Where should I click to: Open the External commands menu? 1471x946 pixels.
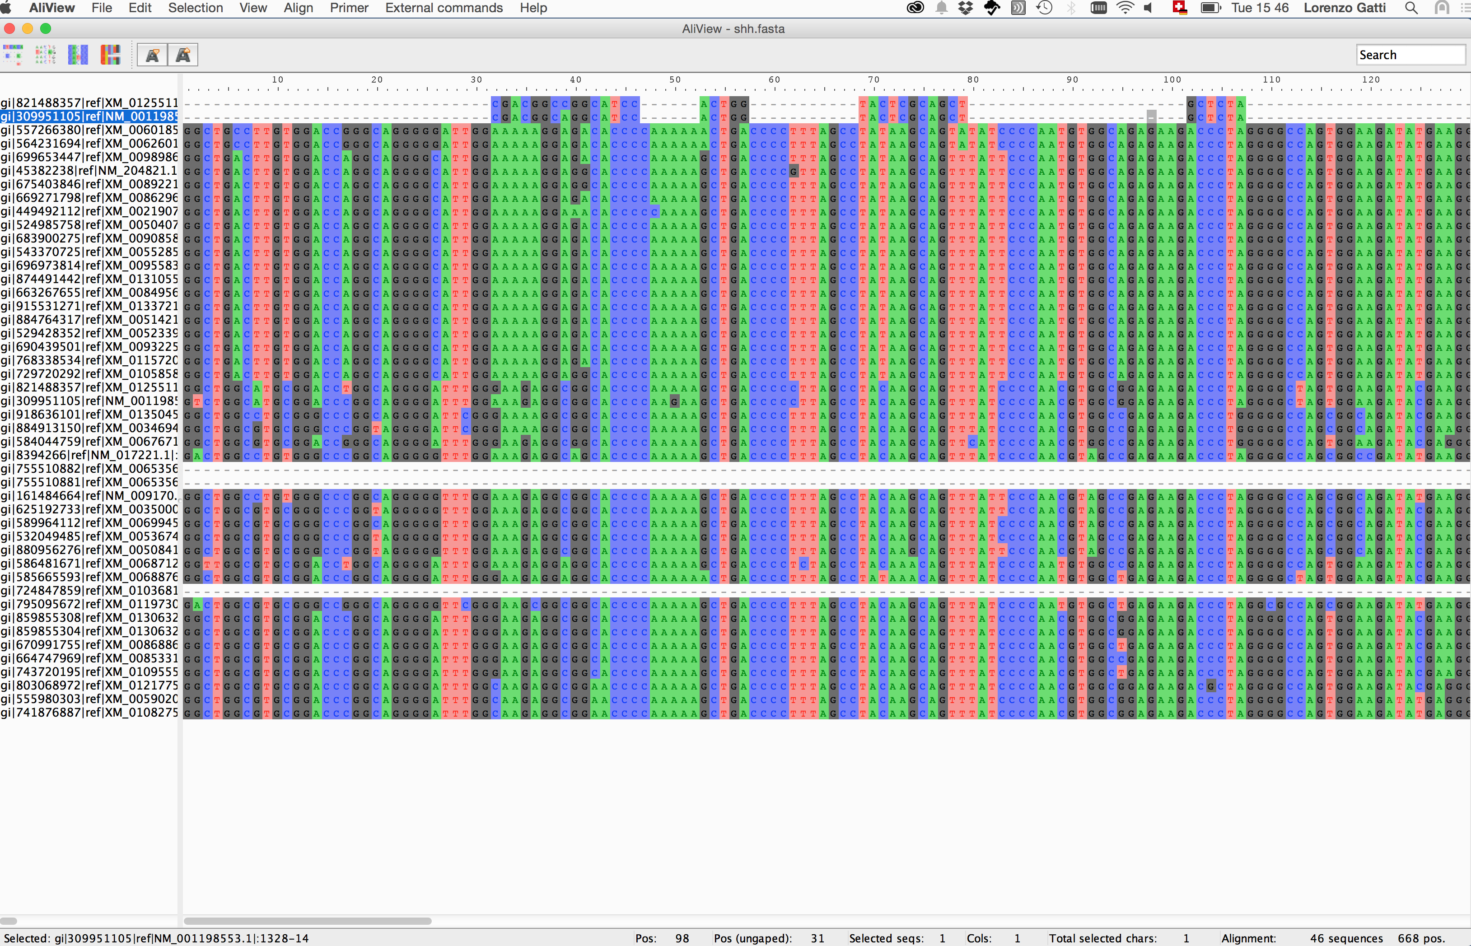click(444, 8)
